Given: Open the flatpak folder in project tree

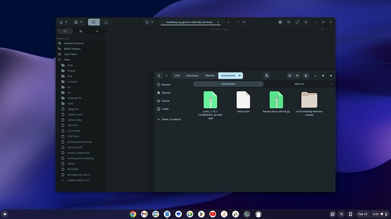Looking at the screenshot, I should coord(71,71).
